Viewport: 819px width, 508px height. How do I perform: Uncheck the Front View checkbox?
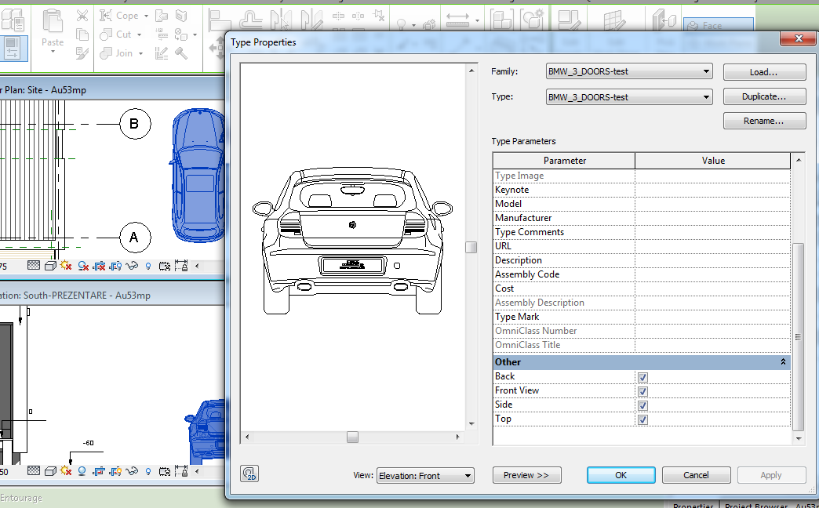643,391
